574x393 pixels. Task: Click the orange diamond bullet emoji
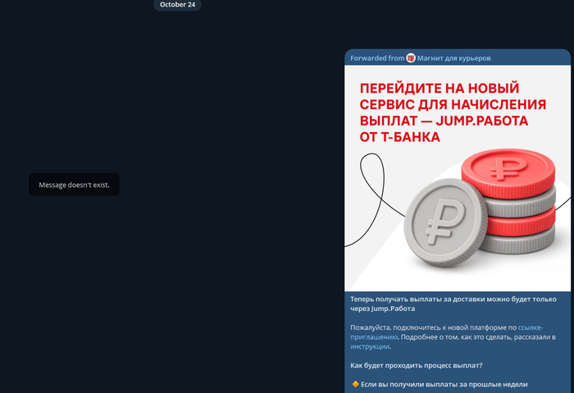pyautogui.click(x=355, y=384)
